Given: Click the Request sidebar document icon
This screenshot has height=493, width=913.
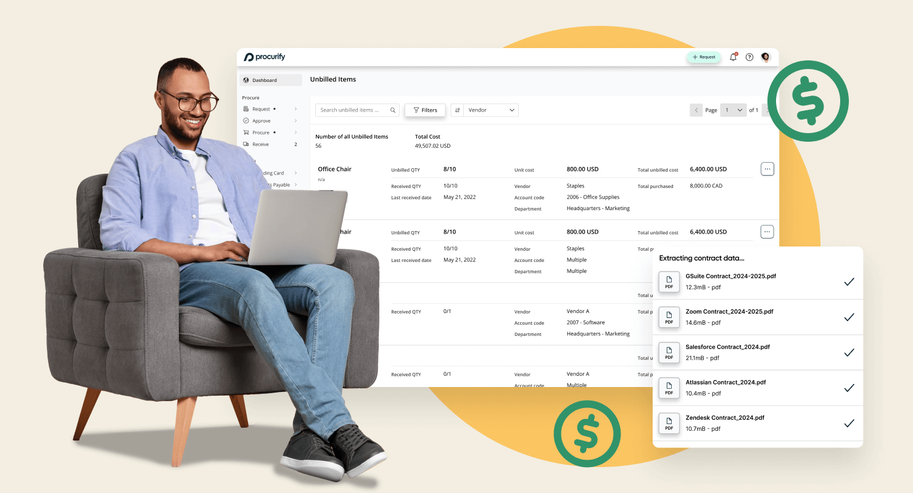Looking at the screenshot, I should point(246,109).
